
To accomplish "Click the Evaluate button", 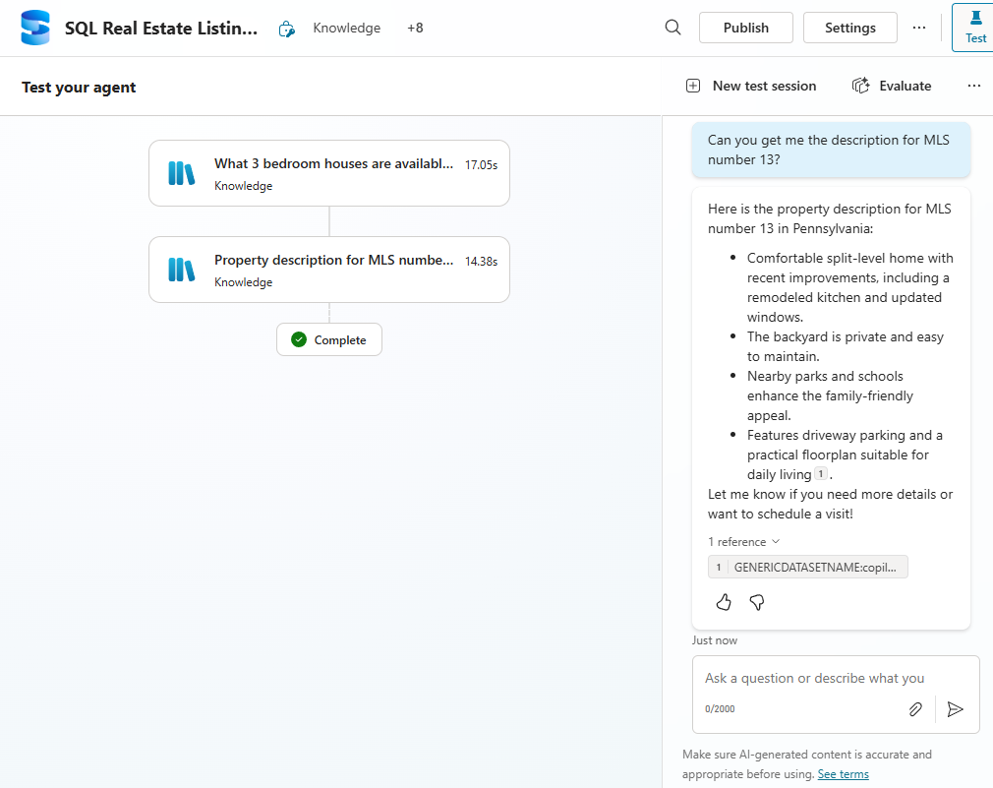I will point(892,87).
